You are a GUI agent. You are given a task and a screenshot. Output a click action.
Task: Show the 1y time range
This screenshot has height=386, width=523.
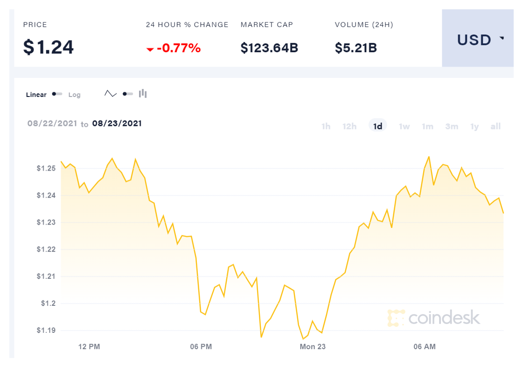474,126
